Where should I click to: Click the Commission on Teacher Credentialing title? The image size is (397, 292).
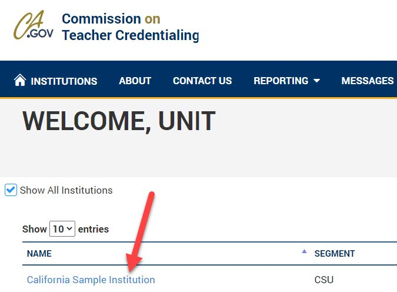[x=130, y=27]
